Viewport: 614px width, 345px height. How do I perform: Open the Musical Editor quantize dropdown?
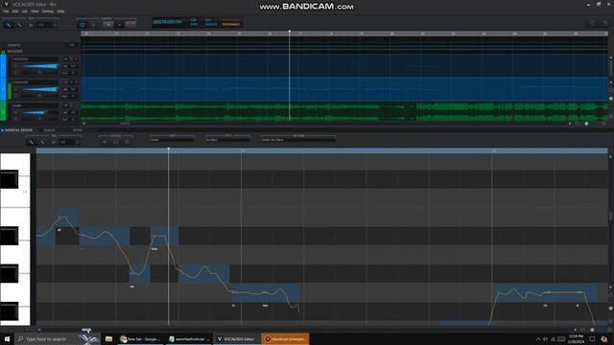pyautogui.click(x=69, y=142)
